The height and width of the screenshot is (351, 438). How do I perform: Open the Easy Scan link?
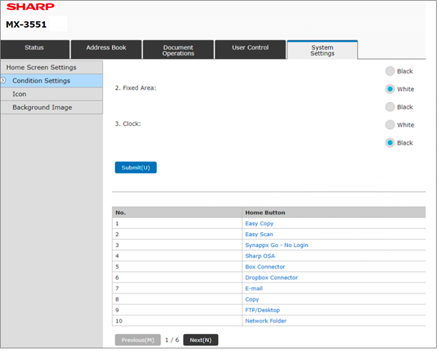[259, 234]
